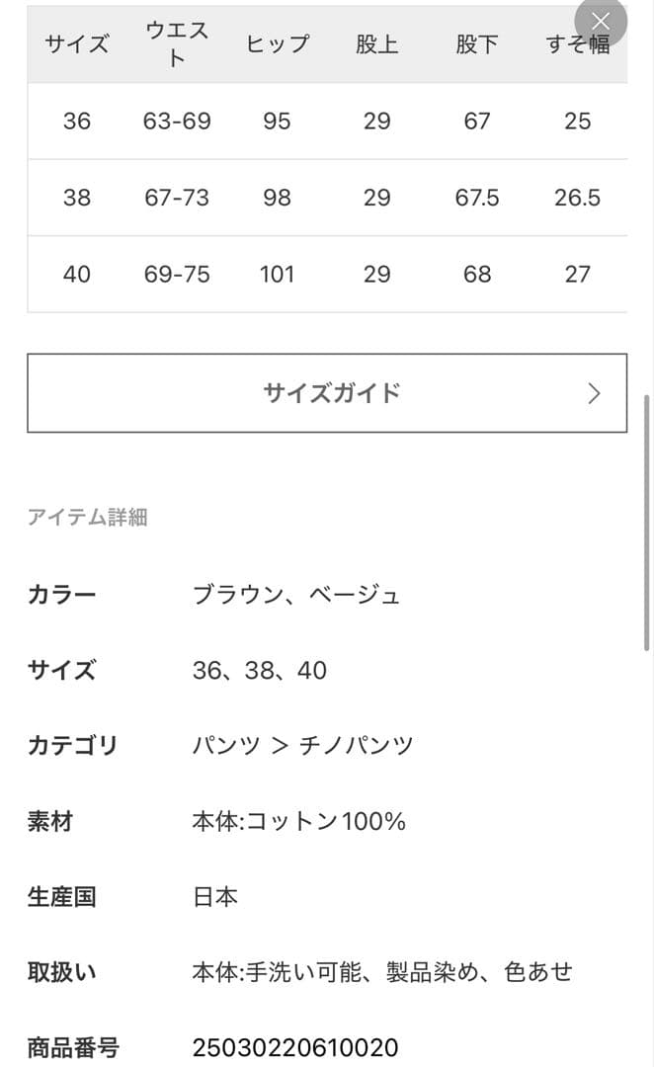Select the size 38 row label

coord(76,198)
